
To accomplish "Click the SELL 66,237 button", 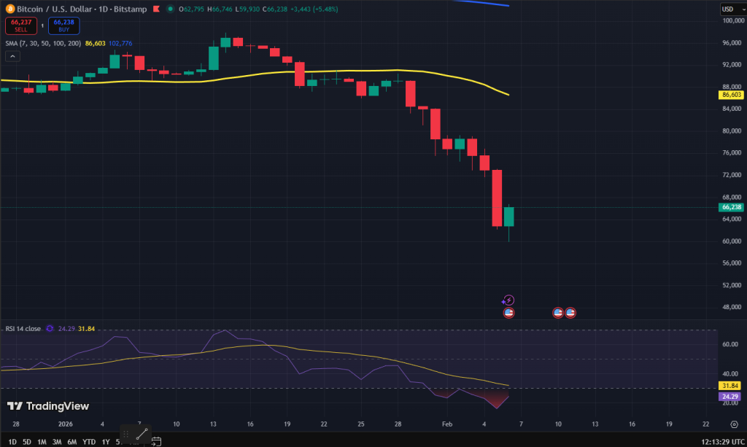I will (x=21, y=26).
